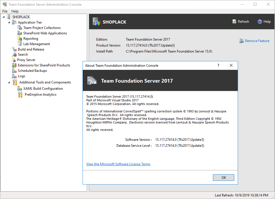Click the title bar application icon
This screenshot has width=275, height=199.
(5, 4)
